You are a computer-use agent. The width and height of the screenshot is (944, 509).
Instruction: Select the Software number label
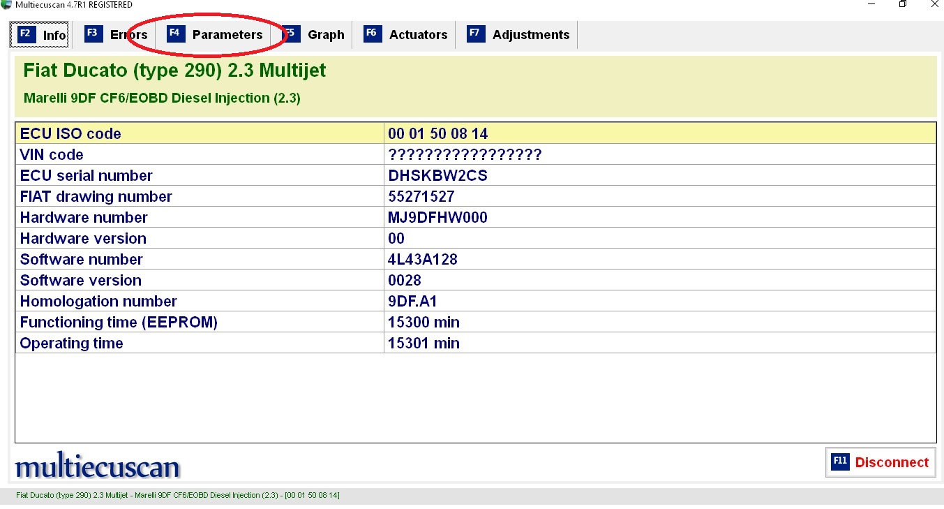82,259
